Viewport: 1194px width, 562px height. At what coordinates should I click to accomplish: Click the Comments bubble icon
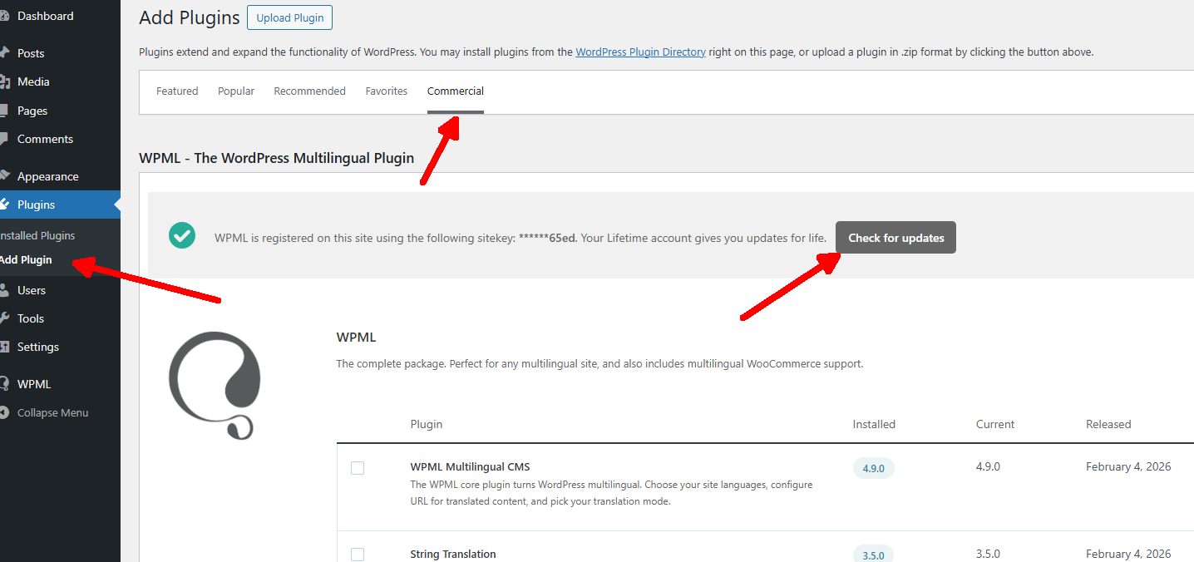4,139
